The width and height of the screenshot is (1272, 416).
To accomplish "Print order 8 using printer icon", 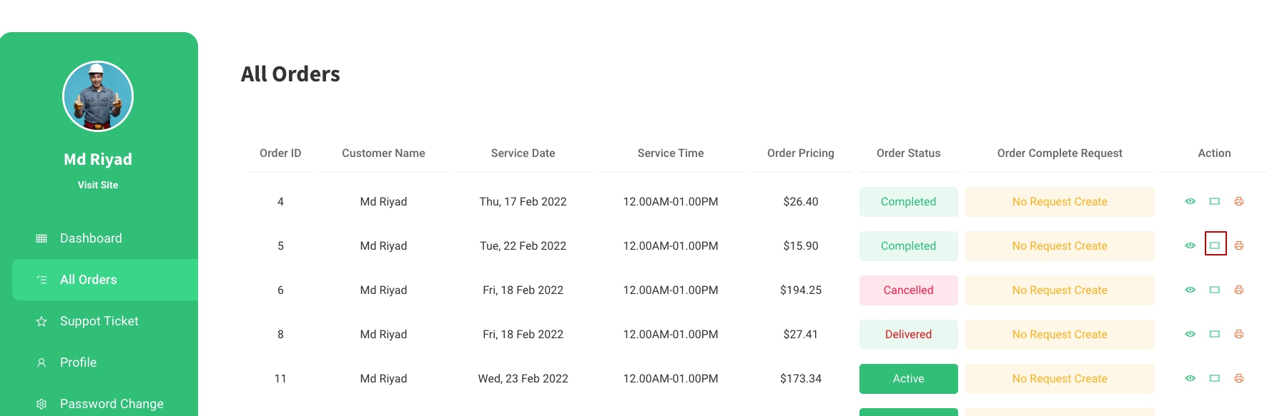I will pos(1239,334).
